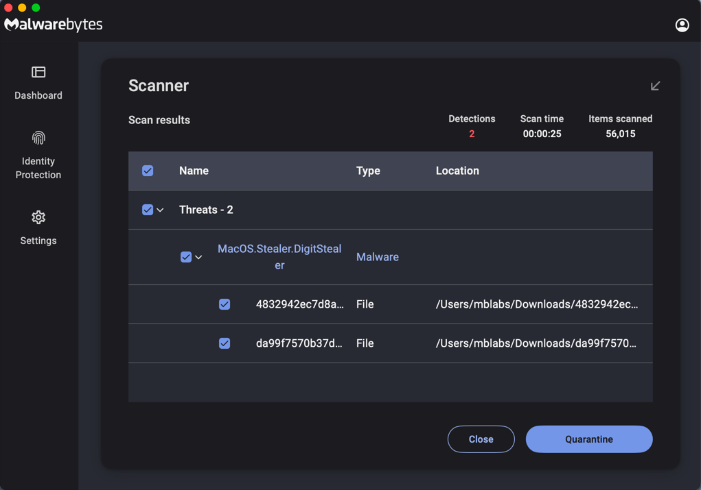Uncheck the select-all checkbox in the header
Viewport: 701px width, 490px height.
click(148, 170)
